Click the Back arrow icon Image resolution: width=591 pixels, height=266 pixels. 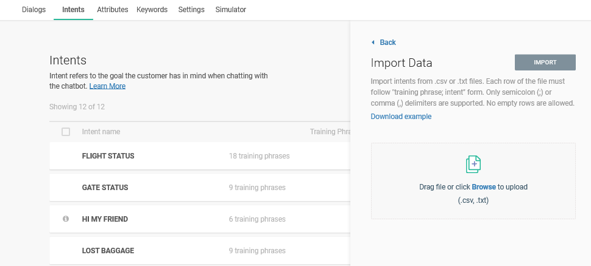[x=373, y=43]
